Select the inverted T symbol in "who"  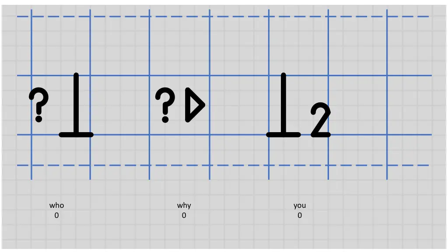(x=76, y=105)
